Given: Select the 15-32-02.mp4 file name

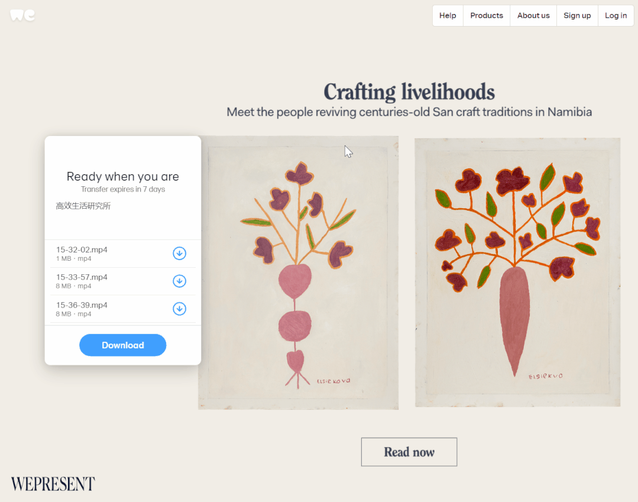Looking at the screenshot, I should tap(82, 250).
